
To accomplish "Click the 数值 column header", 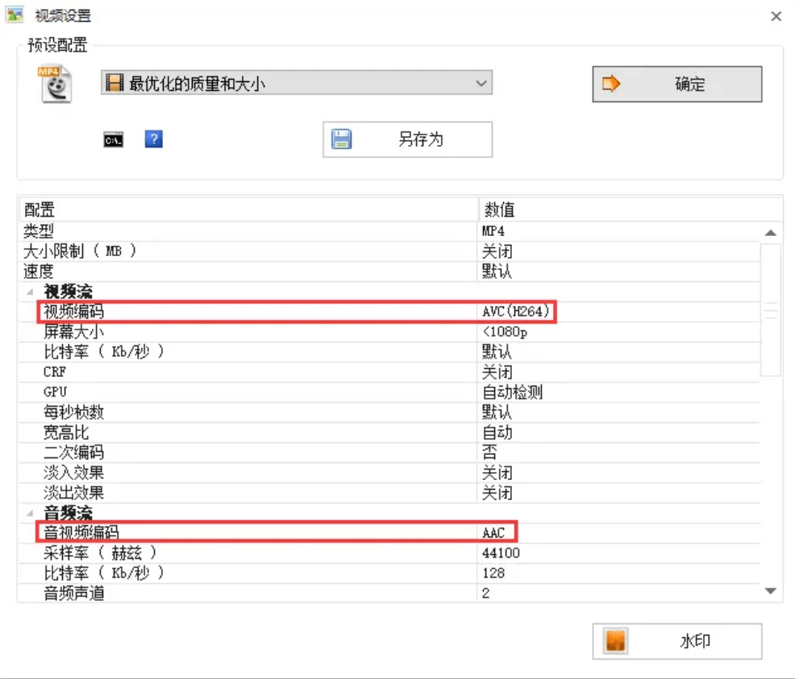I will coord(631,209).
